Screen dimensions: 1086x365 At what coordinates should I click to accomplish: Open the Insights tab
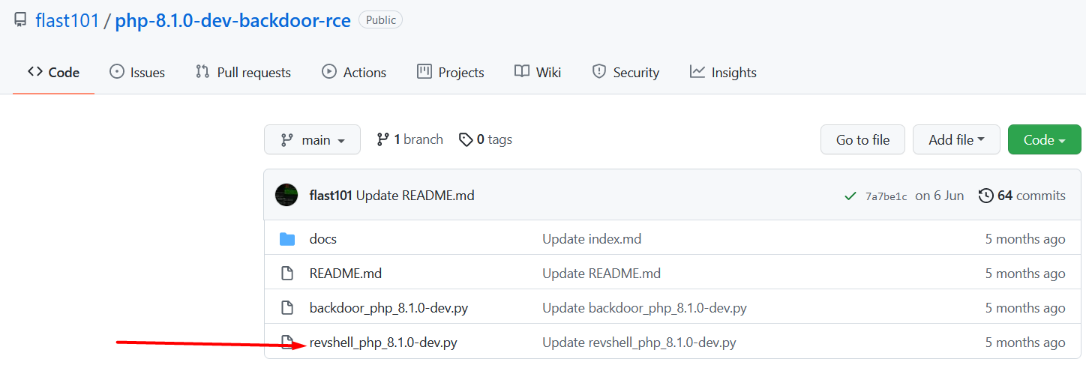[723, 73]
